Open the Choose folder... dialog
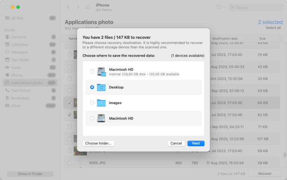 tap(98, 143)
